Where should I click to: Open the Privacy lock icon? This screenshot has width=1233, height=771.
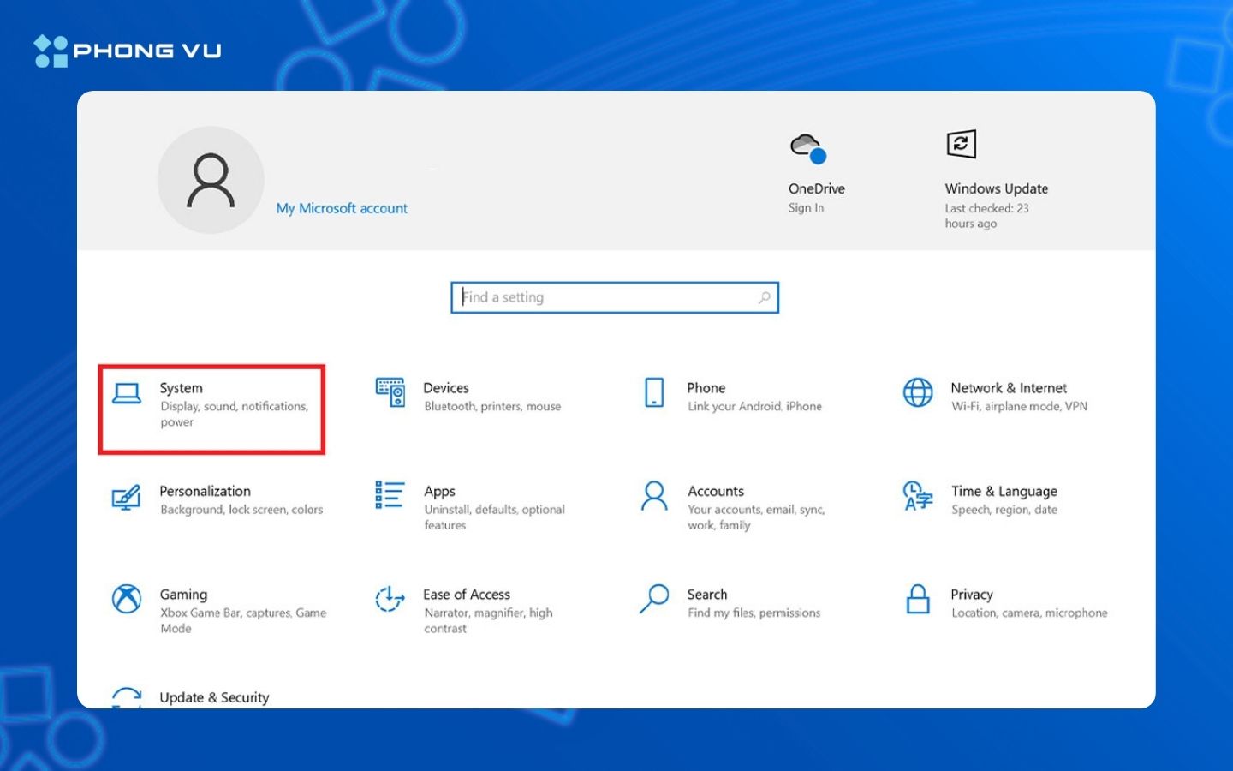[918, 599]
